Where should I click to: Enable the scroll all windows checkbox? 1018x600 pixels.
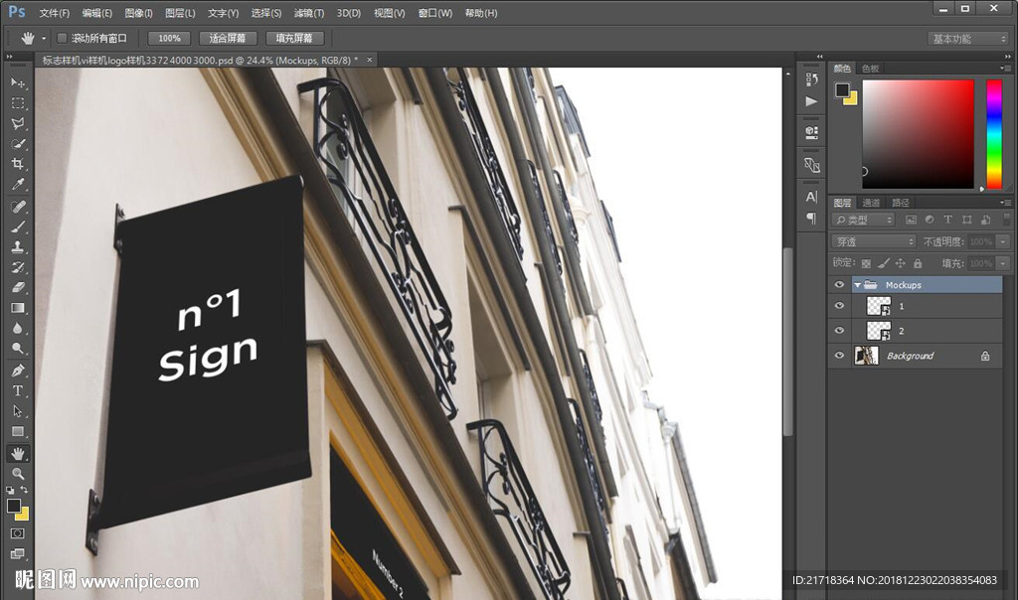click(x=62, y=38)
